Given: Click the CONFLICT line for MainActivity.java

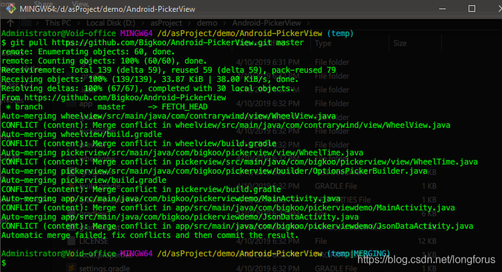Looking at the screenshot, I should pyautogui.click(x=228, y=208).
